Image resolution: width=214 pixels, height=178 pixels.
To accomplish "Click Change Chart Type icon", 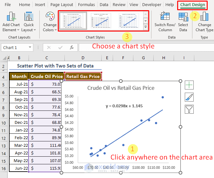I will click(x=204, y=17).
